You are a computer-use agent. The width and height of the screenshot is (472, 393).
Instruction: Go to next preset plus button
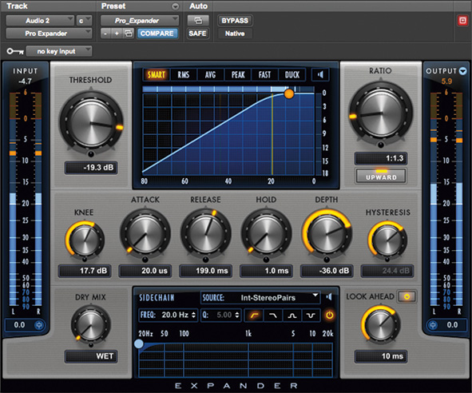coord(117,33)
